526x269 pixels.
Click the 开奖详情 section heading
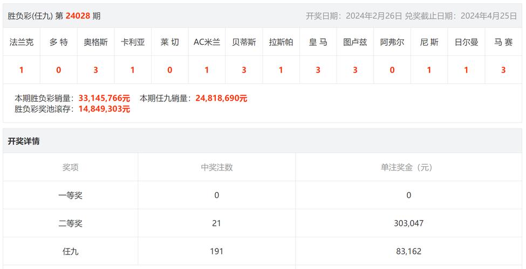click(x=24, y=141)
